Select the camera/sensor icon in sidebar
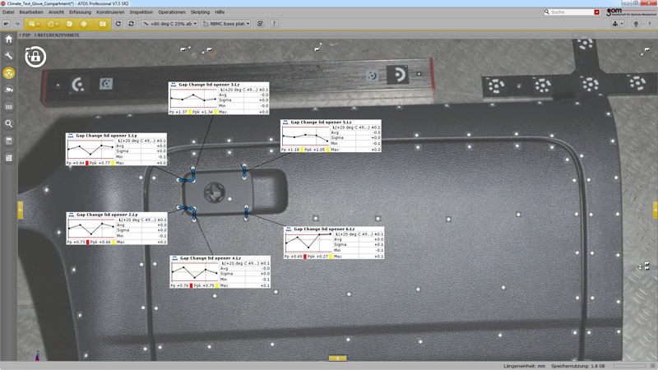 point(9,90)
